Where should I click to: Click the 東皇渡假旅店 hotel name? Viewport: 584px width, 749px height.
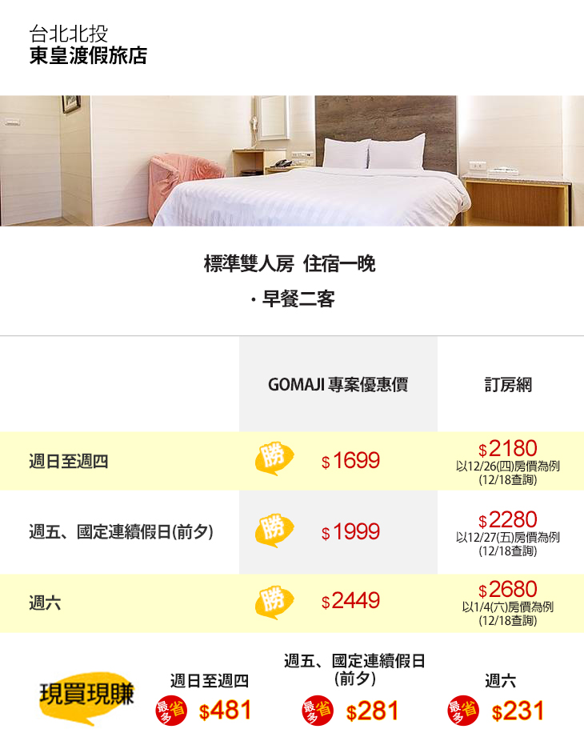pyautogui.click(x=88, y=56)
